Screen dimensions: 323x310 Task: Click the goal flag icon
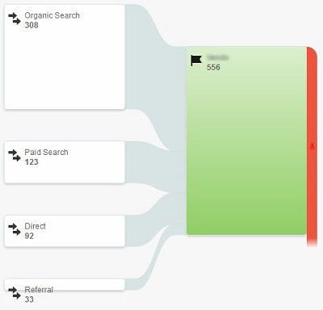(x=196, y=61)
